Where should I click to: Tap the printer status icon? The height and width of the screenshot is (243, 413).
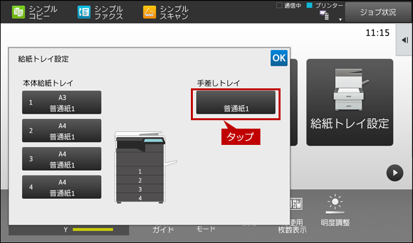point(324,16)
